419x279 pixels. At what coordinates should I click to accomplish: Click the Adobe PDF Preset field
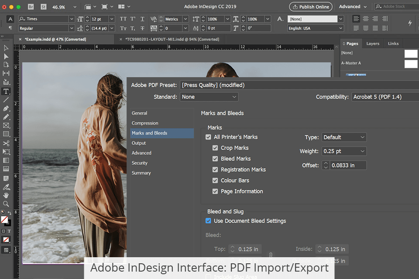coord(299,85)
